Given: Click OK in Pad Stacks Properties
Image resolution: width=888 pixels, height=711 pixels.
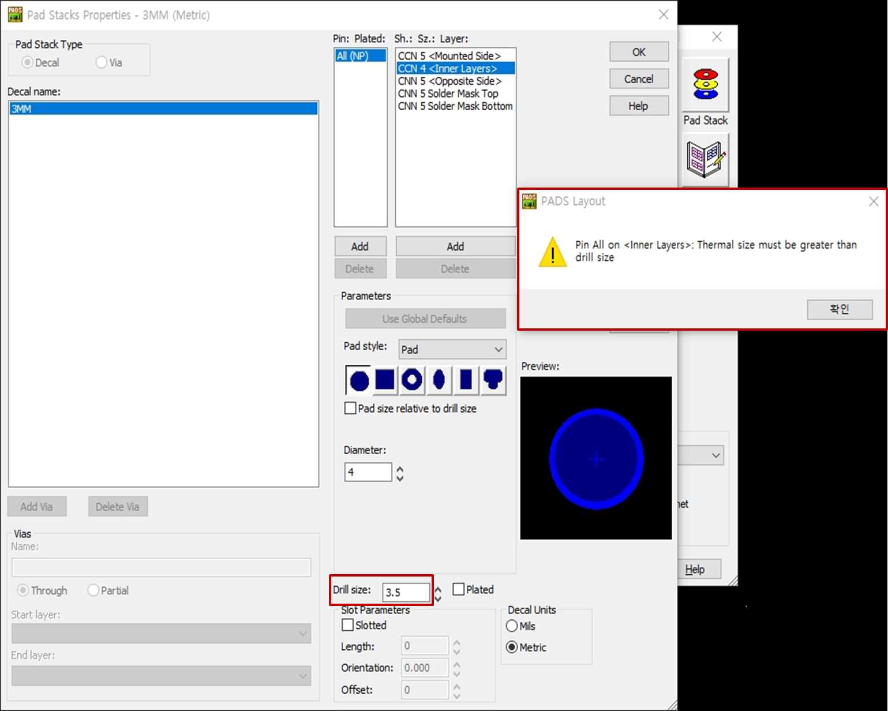Looking at the screenshot, I should (x=639, y=52).
